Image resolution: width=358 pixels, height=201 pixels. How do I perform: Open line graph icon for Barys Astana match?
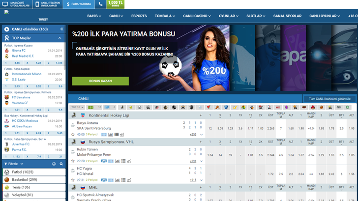pos(122,135)
